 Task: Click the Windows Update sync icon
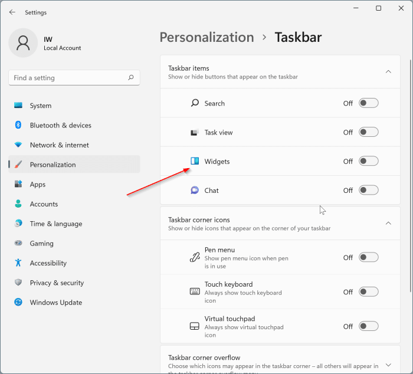tap(18, 302)
